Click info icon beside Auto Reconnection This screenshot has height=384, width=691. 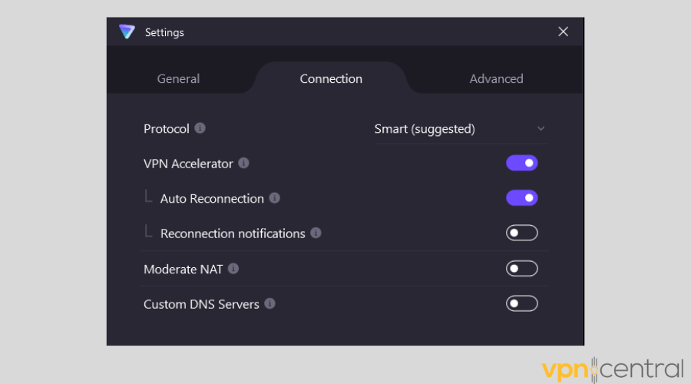pyautogui.click(x=274, y=198)
